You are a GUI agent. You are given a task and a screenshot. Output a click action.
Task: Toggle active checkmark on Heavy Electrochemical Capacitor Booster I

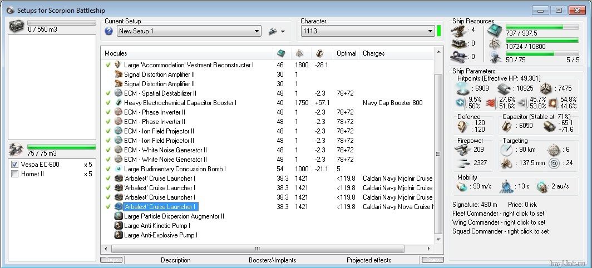click(108, 103)
